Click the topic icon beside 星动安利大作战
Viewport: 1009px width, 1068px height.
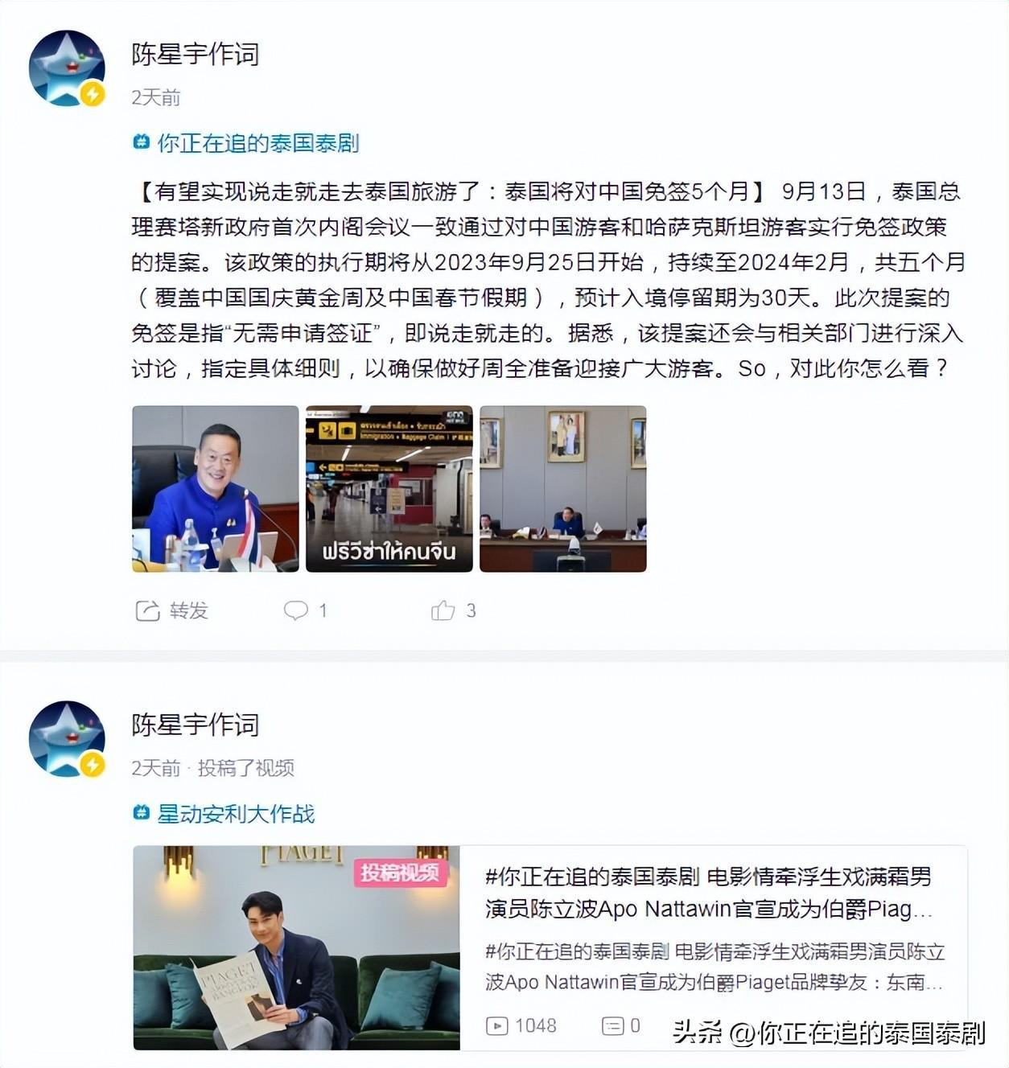point(142,814)
